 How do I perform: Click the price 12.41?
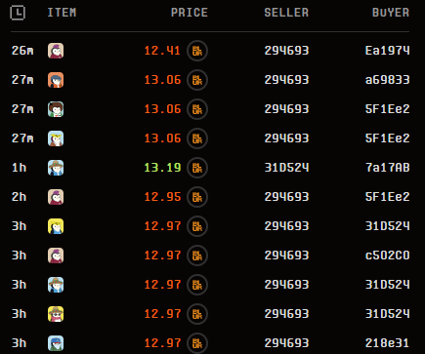pyautogui.click(x=162, y=51)
